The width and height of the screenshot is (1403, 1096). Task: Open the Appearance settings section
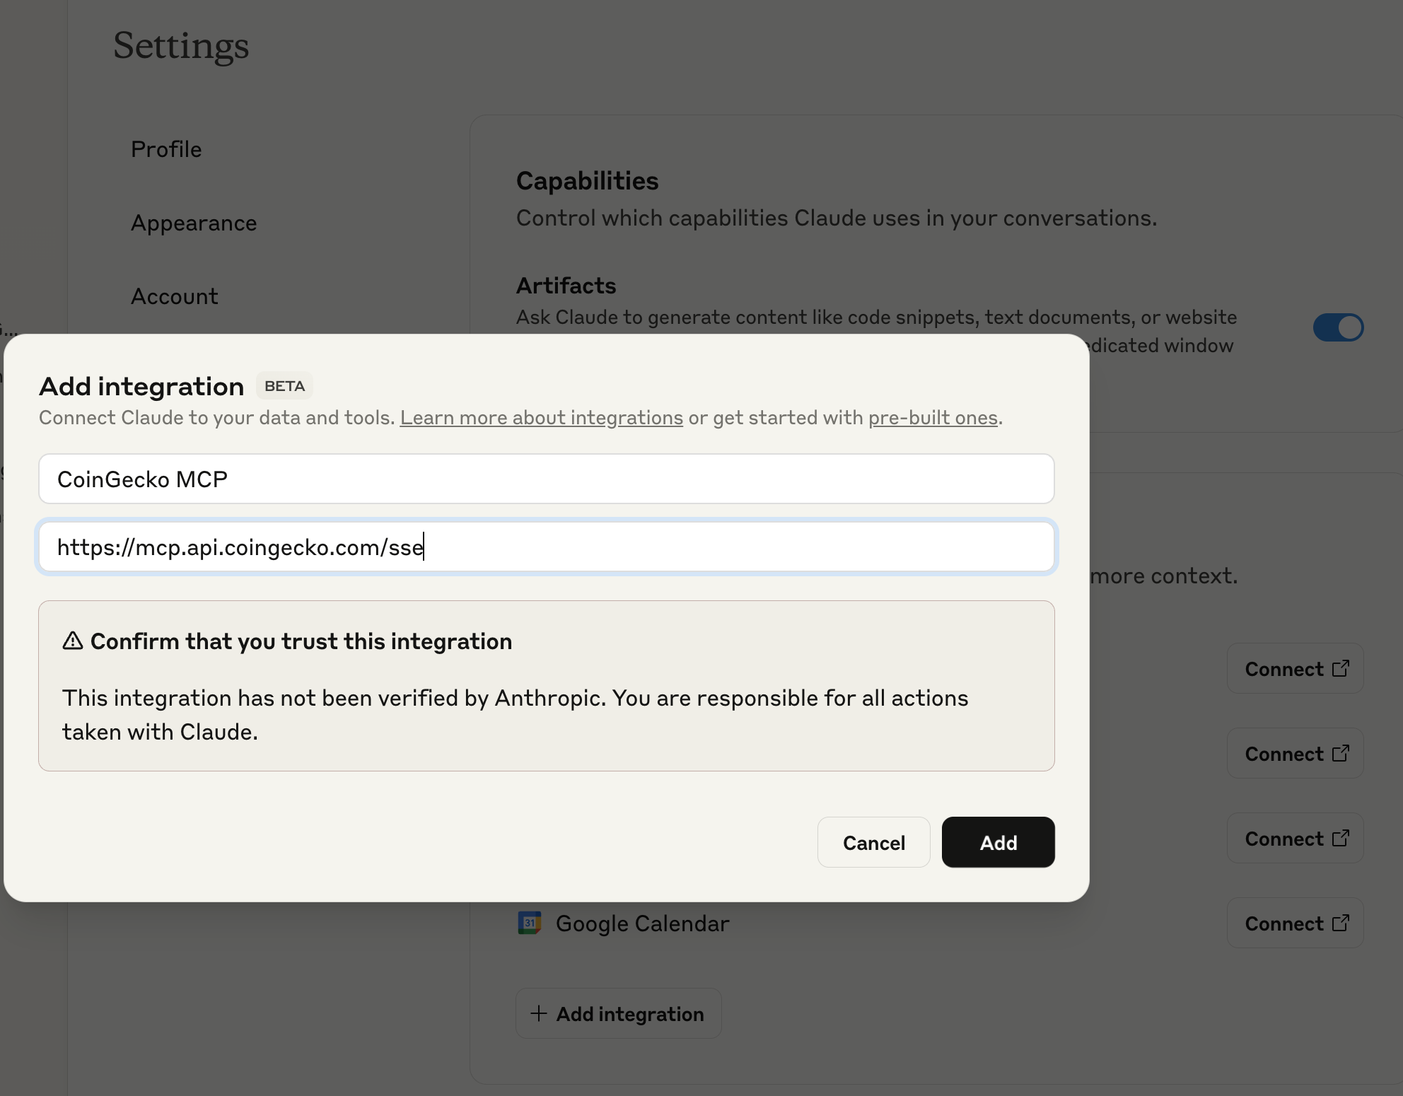(194, 223)
